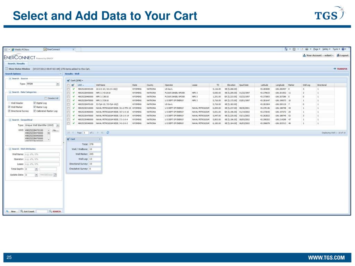The width and height of the screenshot is (355, 266).
Task: Collapse the Search - Source section
Action: (x=10, y=79)
